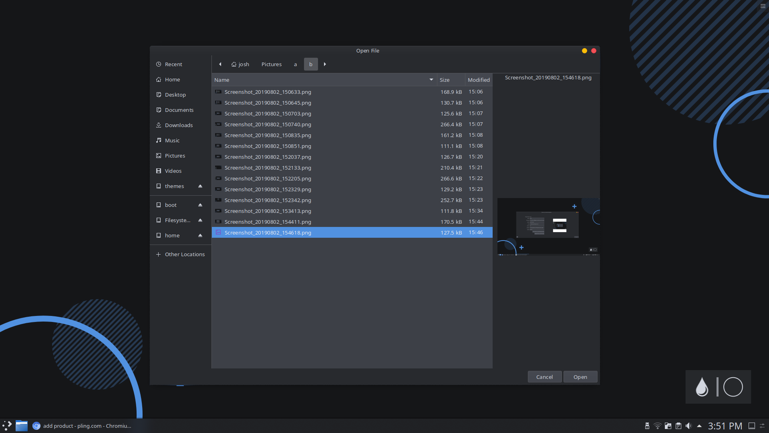Go to folder a in path bar

pyautogui.click(x=296, y=64)
